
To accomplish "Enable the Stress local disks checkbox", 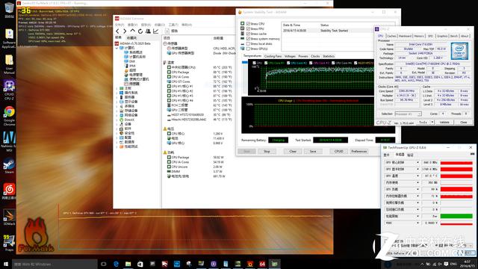I will click(x=248, y=43).
